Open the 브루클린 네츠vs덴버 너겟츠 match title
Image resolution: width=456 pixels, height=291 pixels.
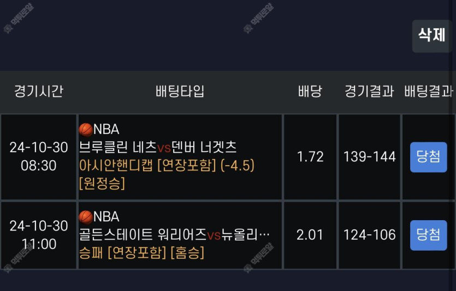158,147
